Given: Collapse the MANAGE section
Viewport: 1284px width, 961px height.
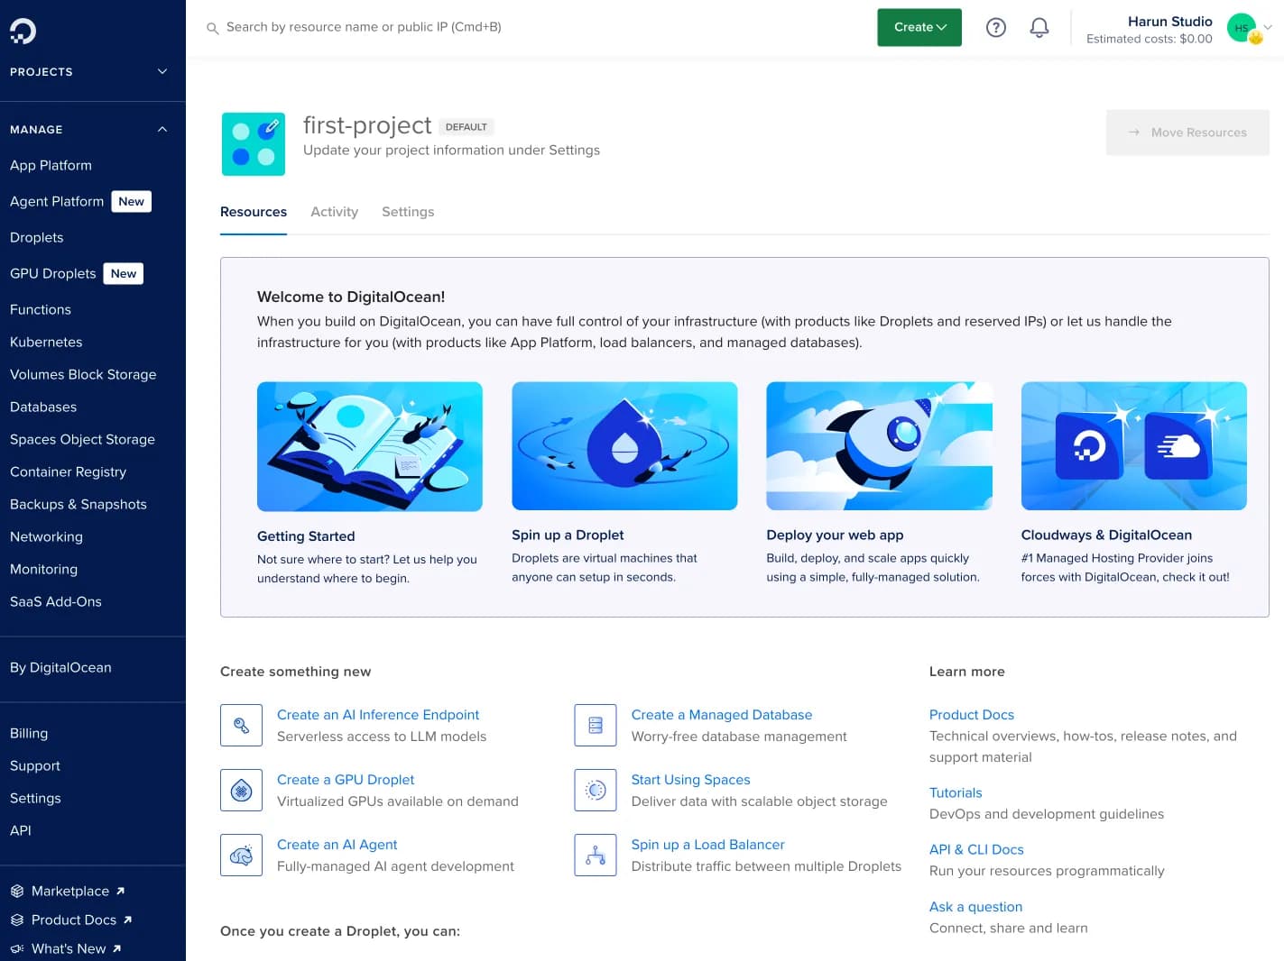Looking at the screenshot, I should (162, 129).
